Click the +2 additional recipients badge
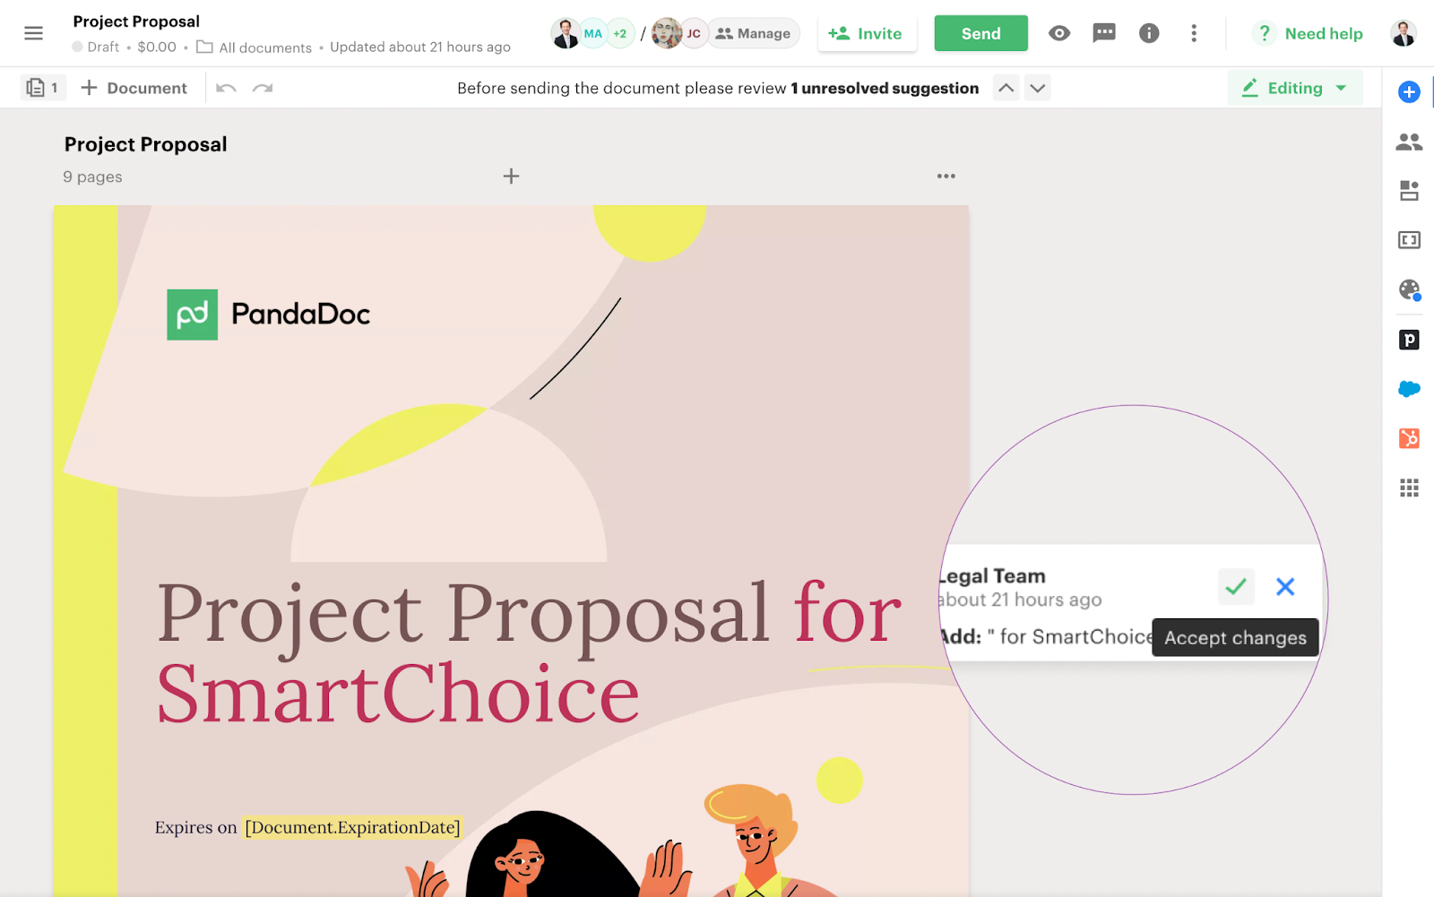Image resolution: width=1434 pixels, height=897 pixels. 619,33
